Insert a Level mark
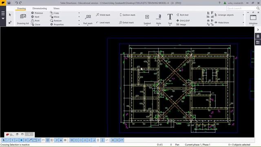This screenshot has height=147, width=261. (103, 22)
